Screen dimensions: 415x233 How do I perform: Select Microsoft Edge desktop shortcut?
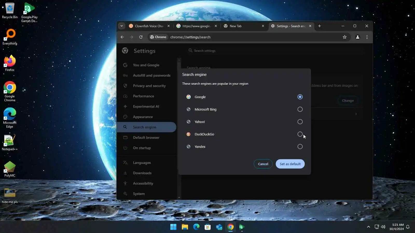tap(10, 118)
